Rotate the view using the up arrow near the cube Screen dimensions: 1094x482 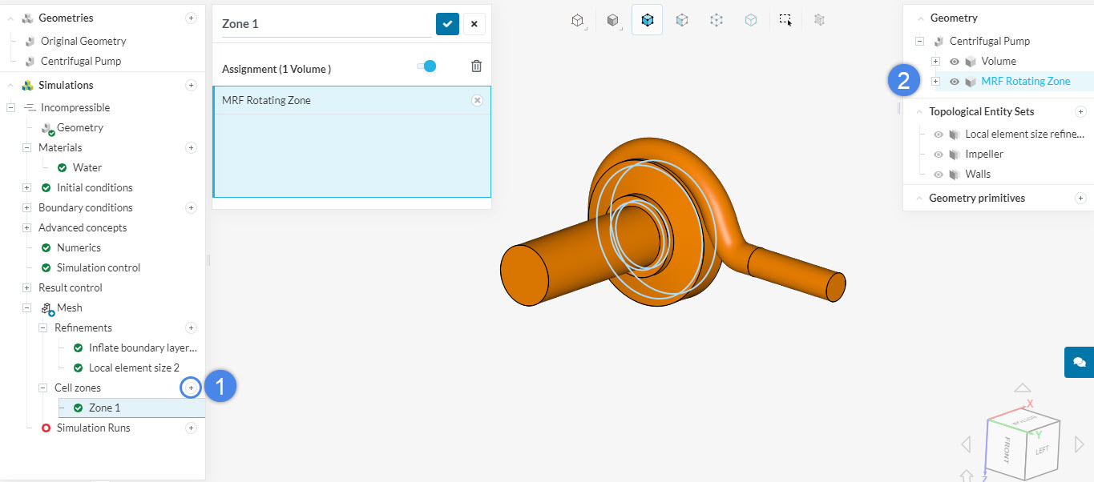click(1022, 388)
